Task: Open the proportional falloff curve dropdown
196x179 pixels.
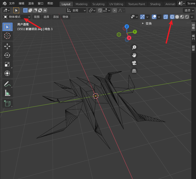Action: (x=121, y=10)
